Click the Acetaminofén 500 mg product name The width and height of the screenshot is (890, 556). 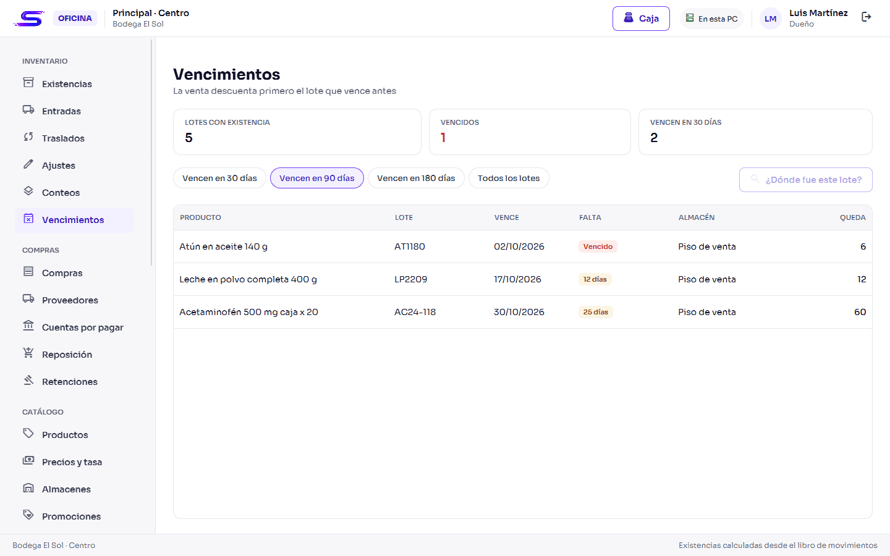248,312
